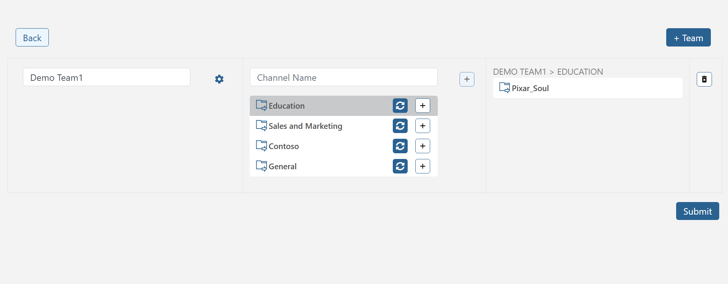Select the Contoso channel row
This screenshot has height=284, width=728.
(x=344, y=146)
